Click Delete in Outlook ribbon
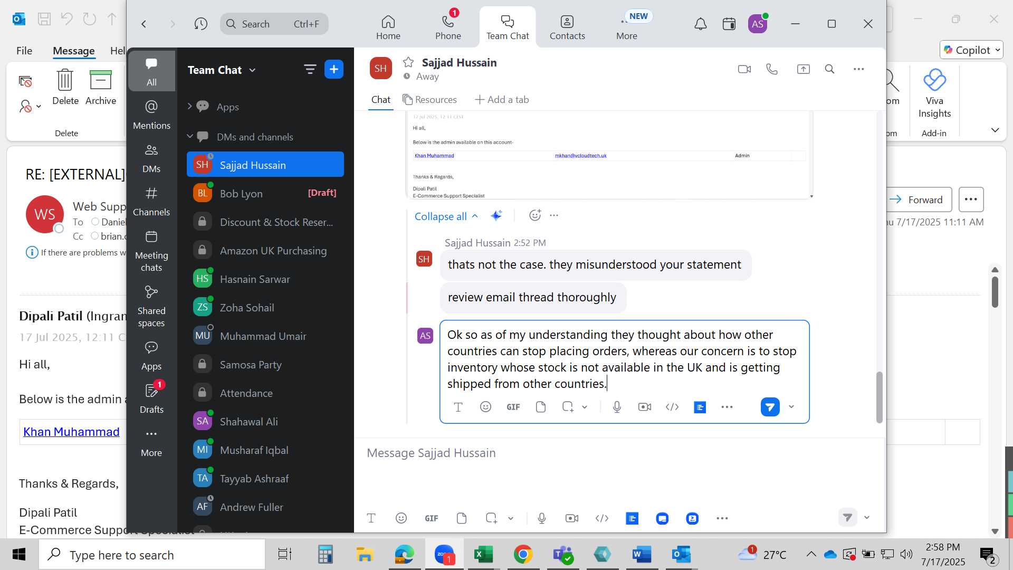This screenshot has width=1013, height=570. (x=65, y=88)
